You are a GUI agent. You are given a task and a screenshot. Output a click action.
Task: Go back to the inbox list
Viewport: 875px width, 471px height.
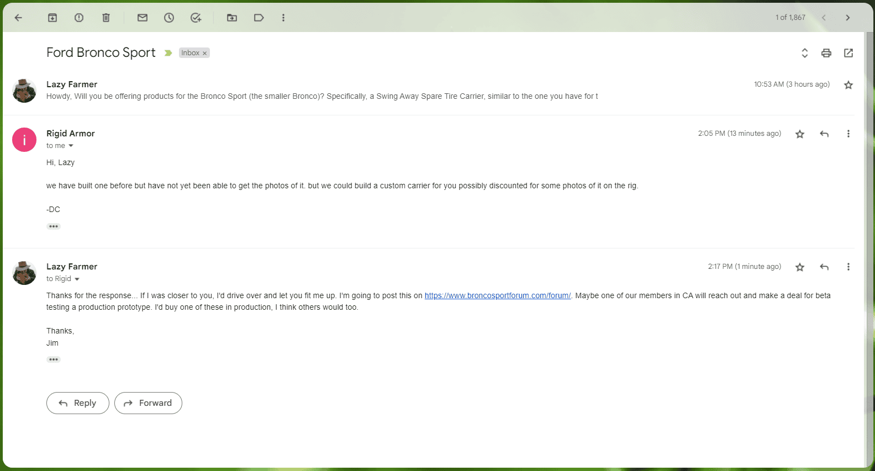coord(18,18)
